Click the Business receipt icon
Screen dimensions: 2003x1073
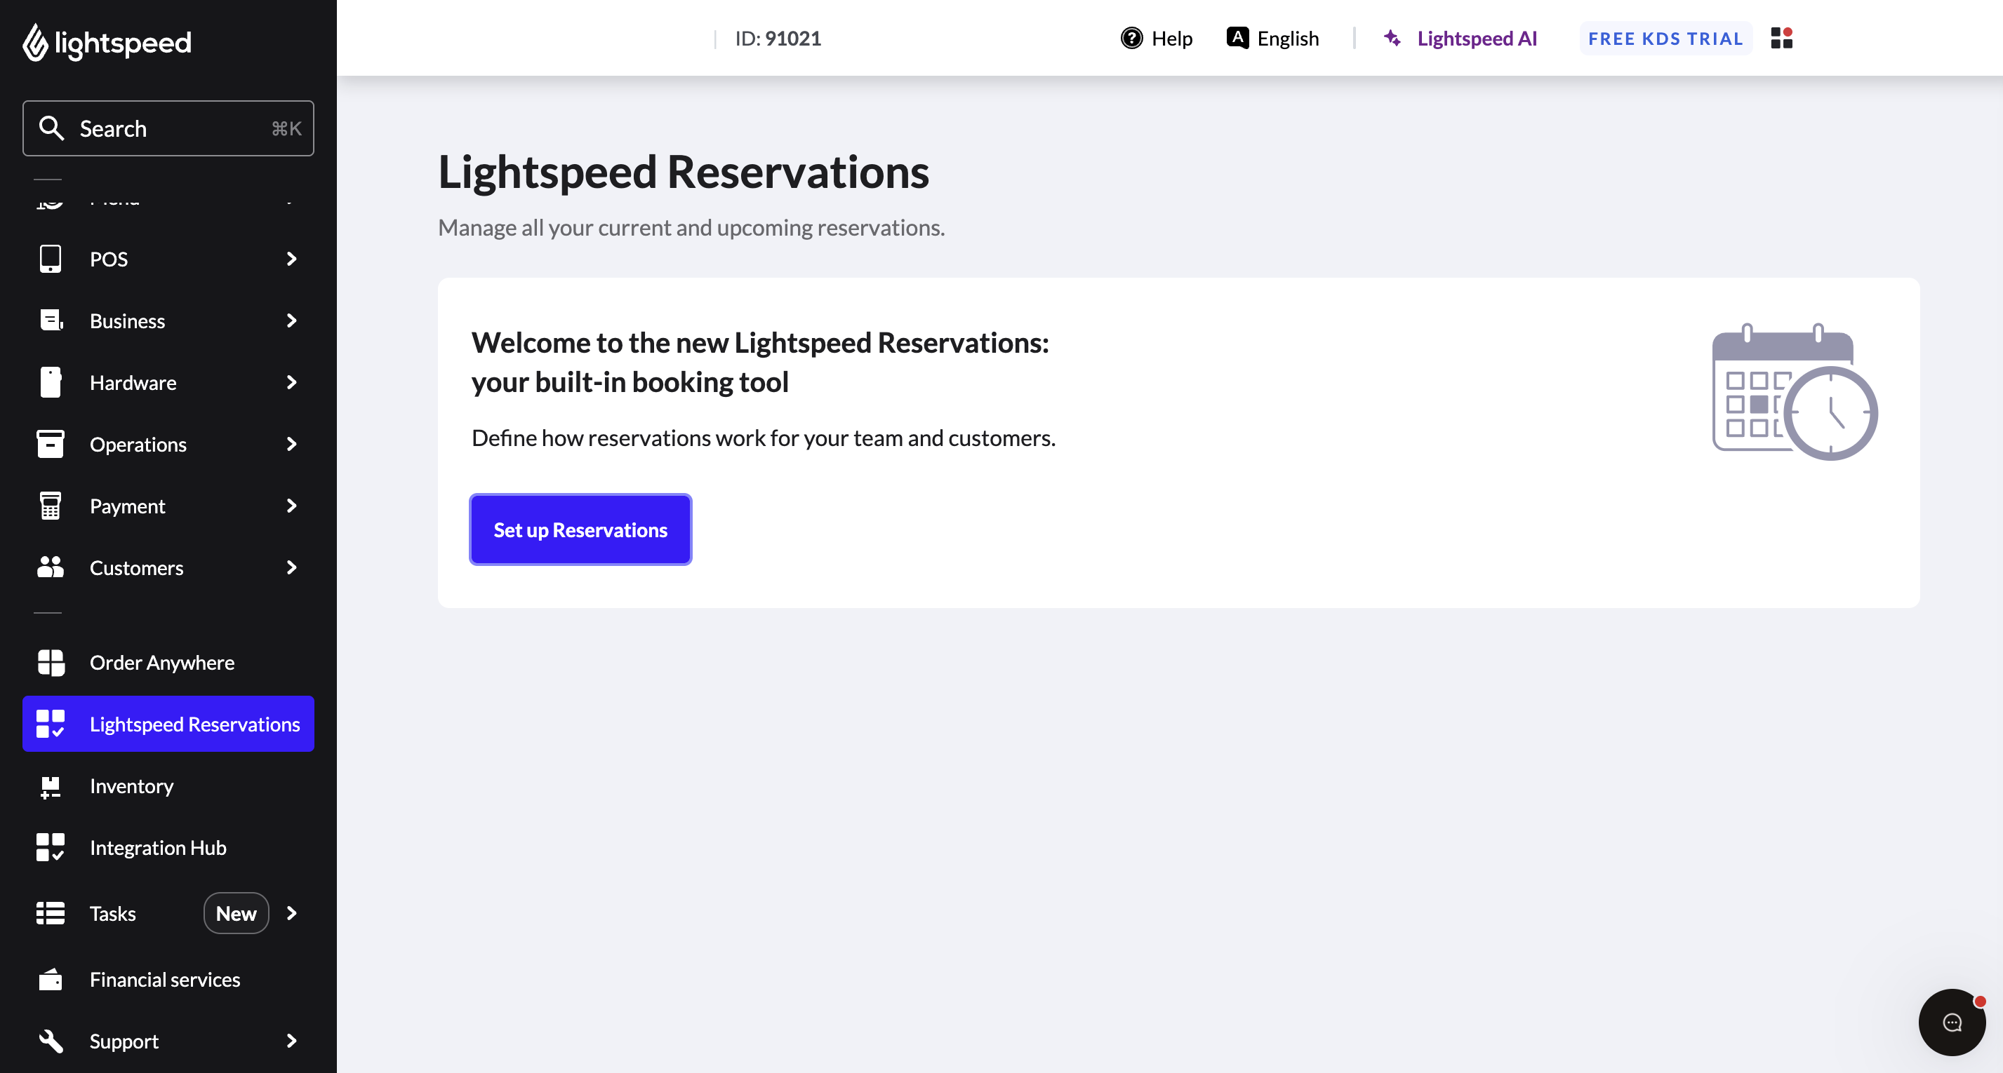51,320
